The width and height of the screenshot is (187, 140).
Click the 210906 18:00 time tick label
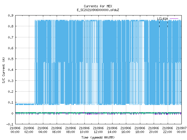coord(140,130)
